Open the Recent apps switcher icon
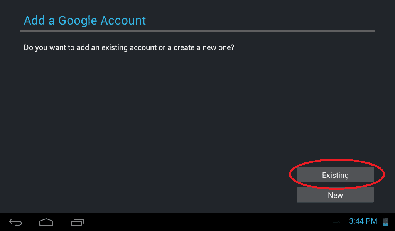Image resolution: width=395 pixels, height=231 pixels. (78, 222)
